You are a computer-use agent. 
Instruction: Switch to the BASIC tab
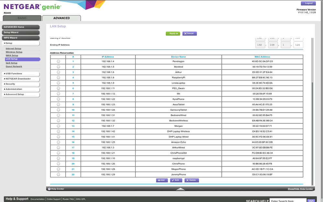coord(22,18)
